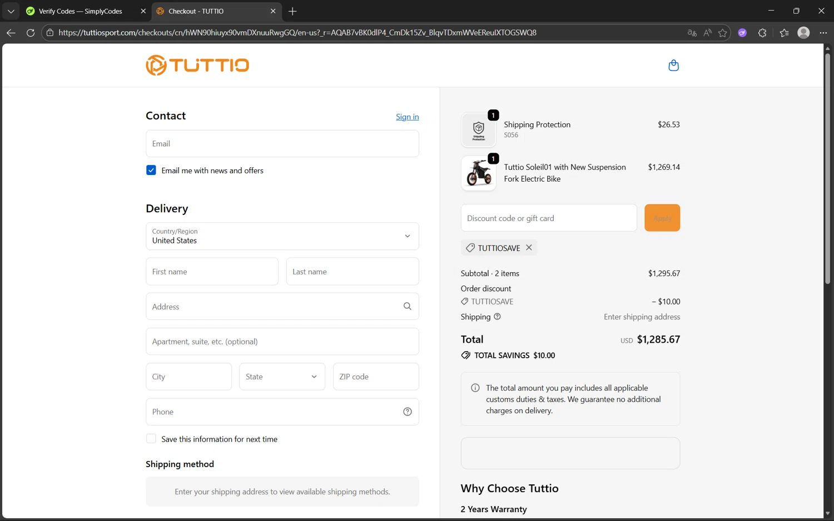Click the Tuttio Soleil01 bike thumbnail

click(478, 173)
